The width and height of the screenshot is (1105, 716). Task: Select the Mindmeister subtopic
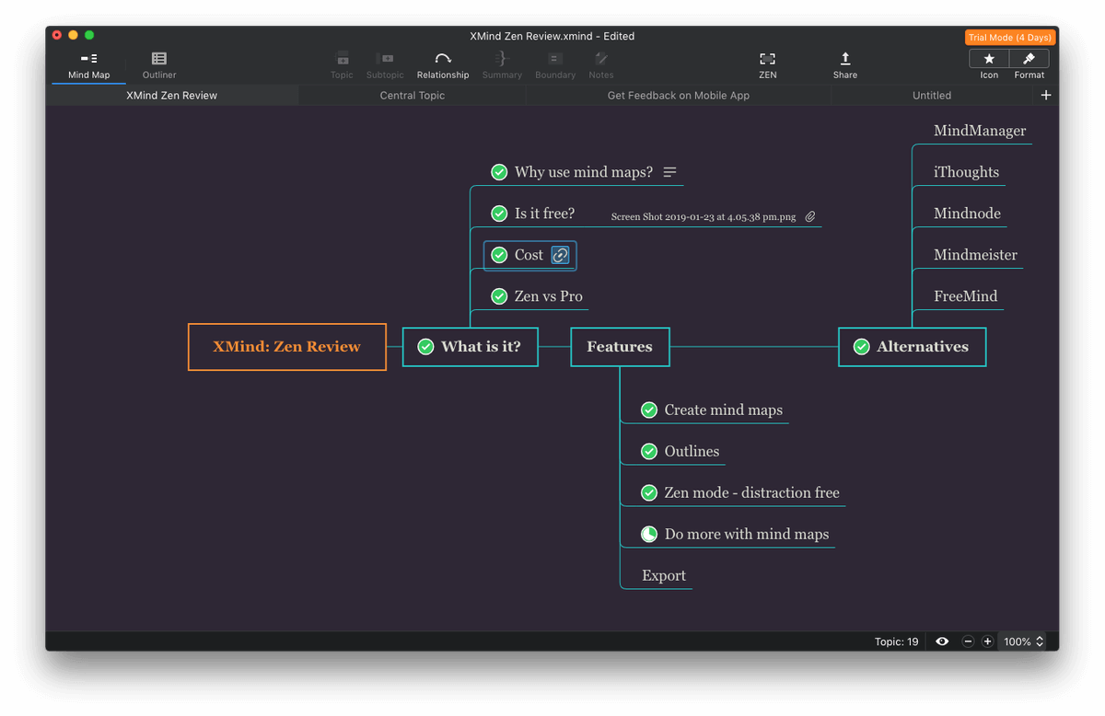[975, 255]
